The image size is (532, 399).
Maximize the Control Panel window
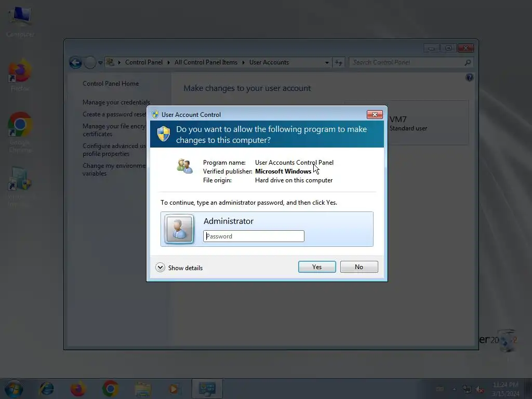(448, 48)
